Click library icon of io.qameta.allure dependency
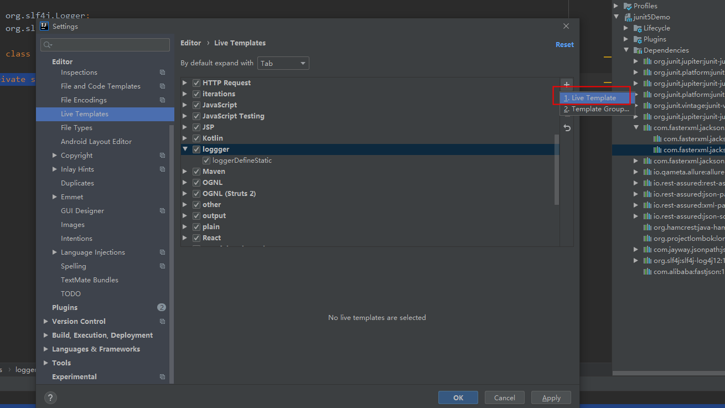 pos(648,172)
